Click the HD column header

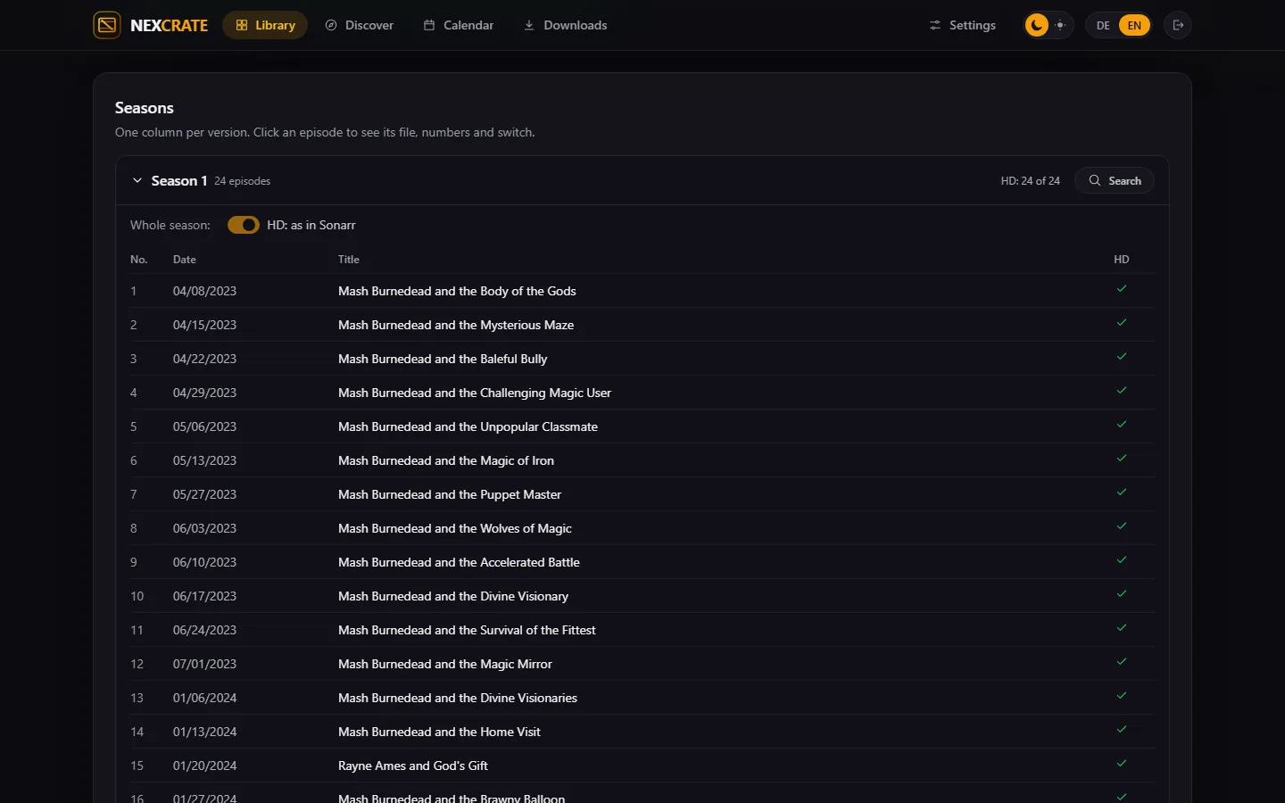pyautogui.click(x=1122, y=260)
